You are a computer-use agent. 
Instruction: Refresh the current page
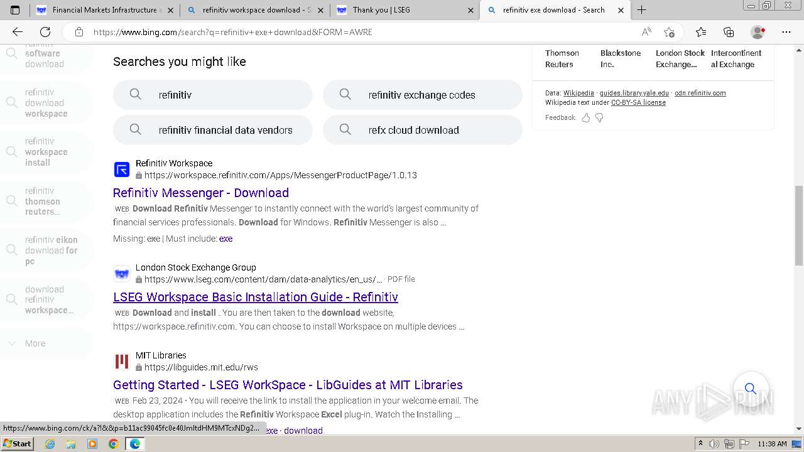point(45,32)
